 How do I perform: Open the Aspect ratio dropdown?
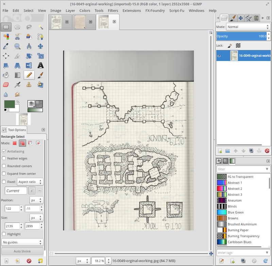[30, 182]
